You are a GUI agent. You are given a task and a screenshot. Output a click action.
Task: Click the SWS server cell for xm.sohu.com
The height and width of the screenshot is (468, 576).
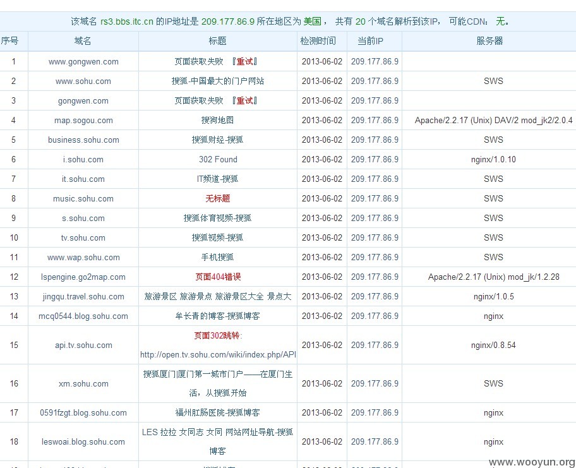coord(493,384)
